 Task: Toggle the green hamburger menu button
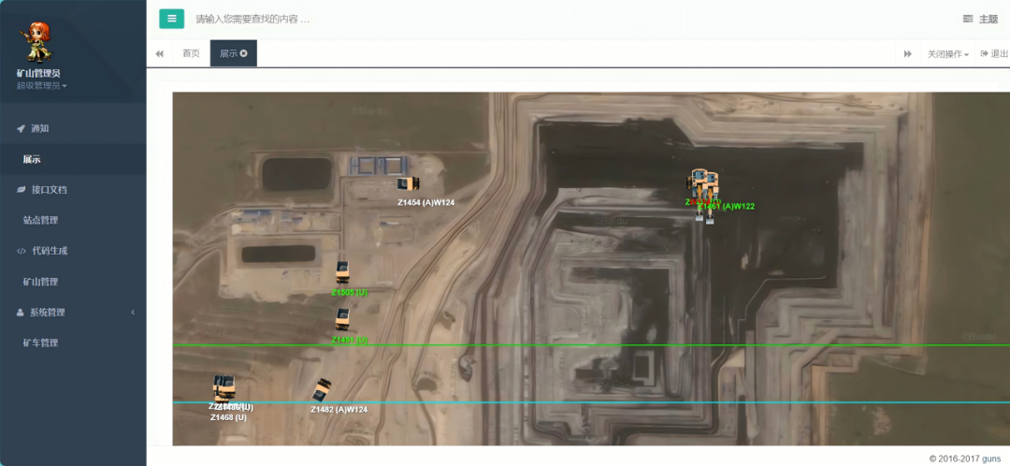(x=171, y=19)
